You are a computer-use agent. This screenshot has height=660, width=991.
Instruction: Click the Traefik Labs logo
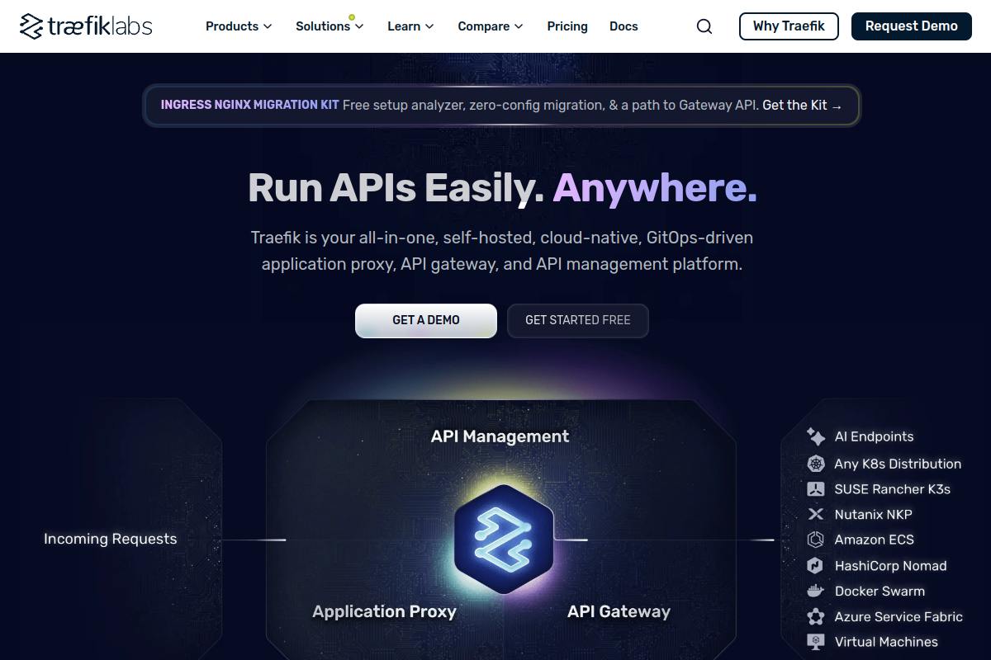(x=86, y=26)
